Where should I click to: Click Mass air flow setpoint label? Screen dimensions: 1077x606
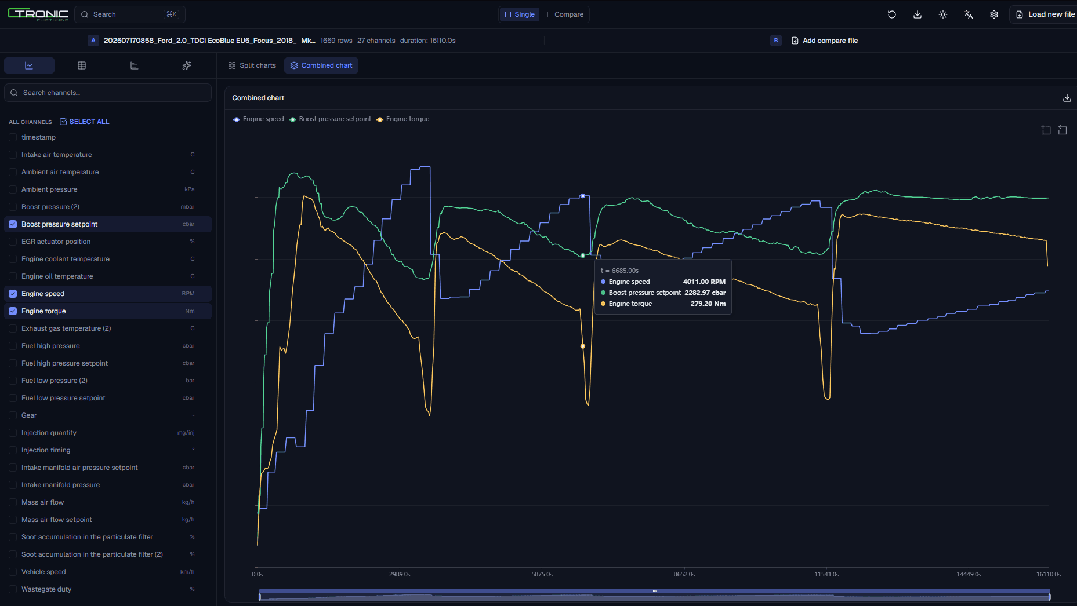pos(57,520)
